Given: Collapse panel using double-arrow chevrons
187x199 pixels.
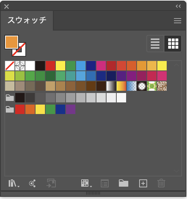Looking at the screenshot, I should pyautogui.click(x=178, y=6).
